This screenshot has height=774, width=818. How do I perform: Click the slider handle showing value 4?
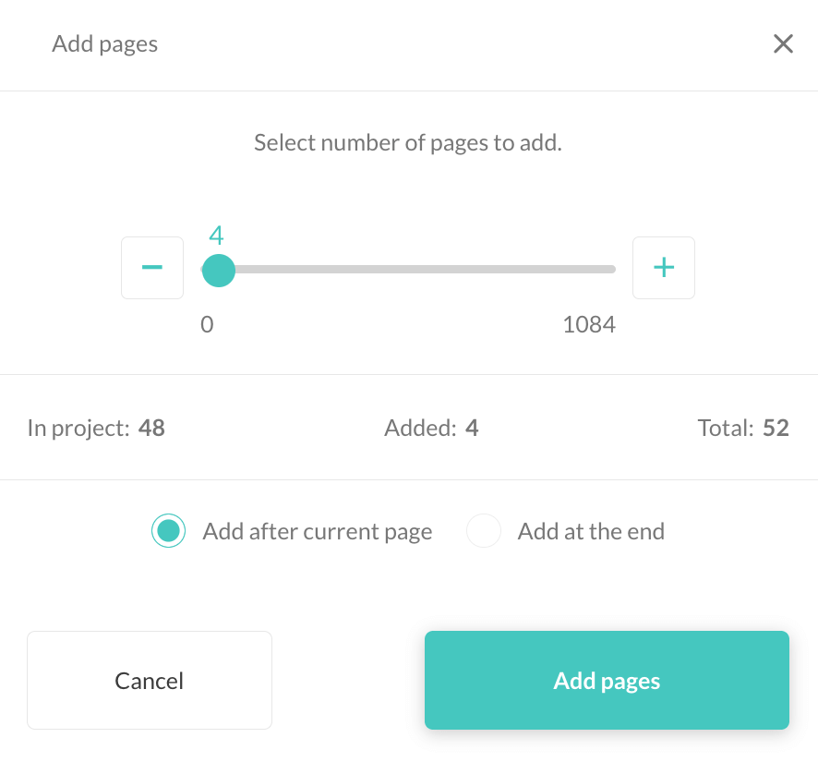(218, 269)
